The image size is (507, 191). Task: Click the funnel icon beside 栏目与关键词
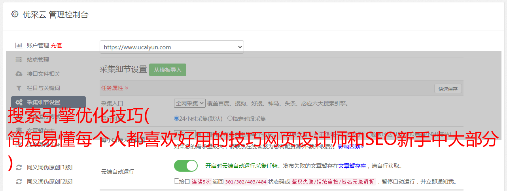[x=19, y=88]
